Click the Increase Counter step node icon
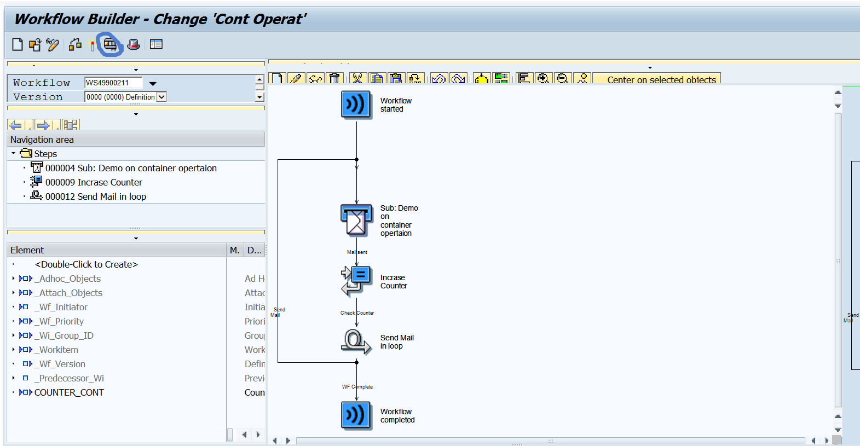The height and width of the screenshot is (446, 860). coord(356,280)
